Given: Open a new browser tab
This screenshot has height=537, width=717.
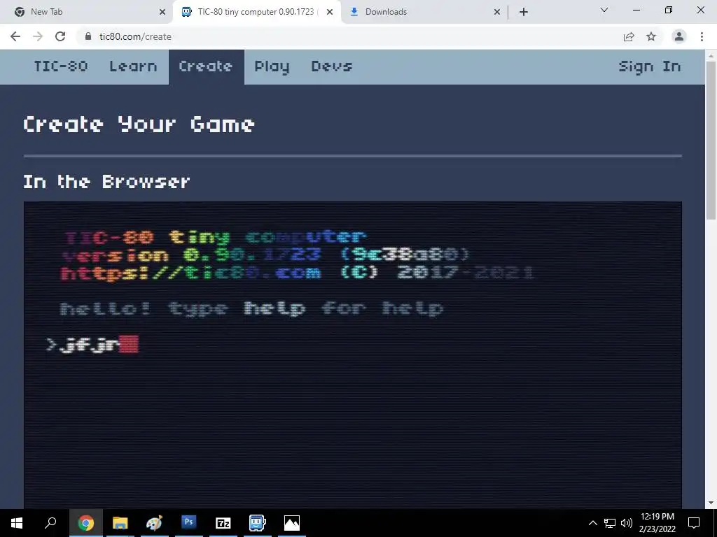Looking at the screenshot, I should pyautogui.click(x=524, y=12).
